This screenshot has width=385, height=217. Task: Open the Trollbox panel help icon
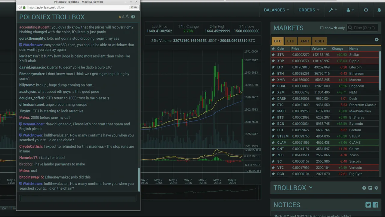tap(364, 188)
